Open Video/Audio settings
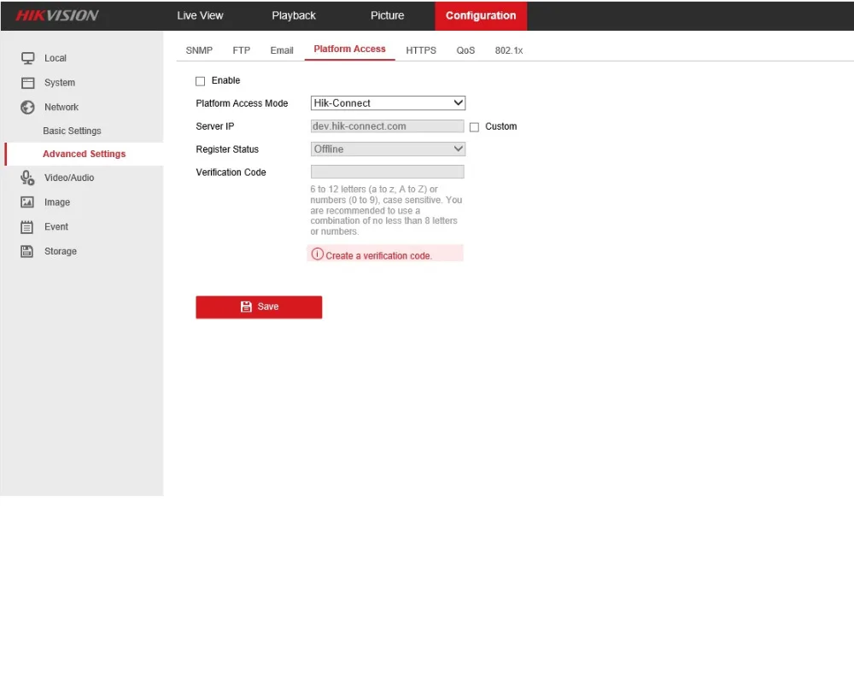The width and height of the screenshot is (854, 690). click(69, 178)
